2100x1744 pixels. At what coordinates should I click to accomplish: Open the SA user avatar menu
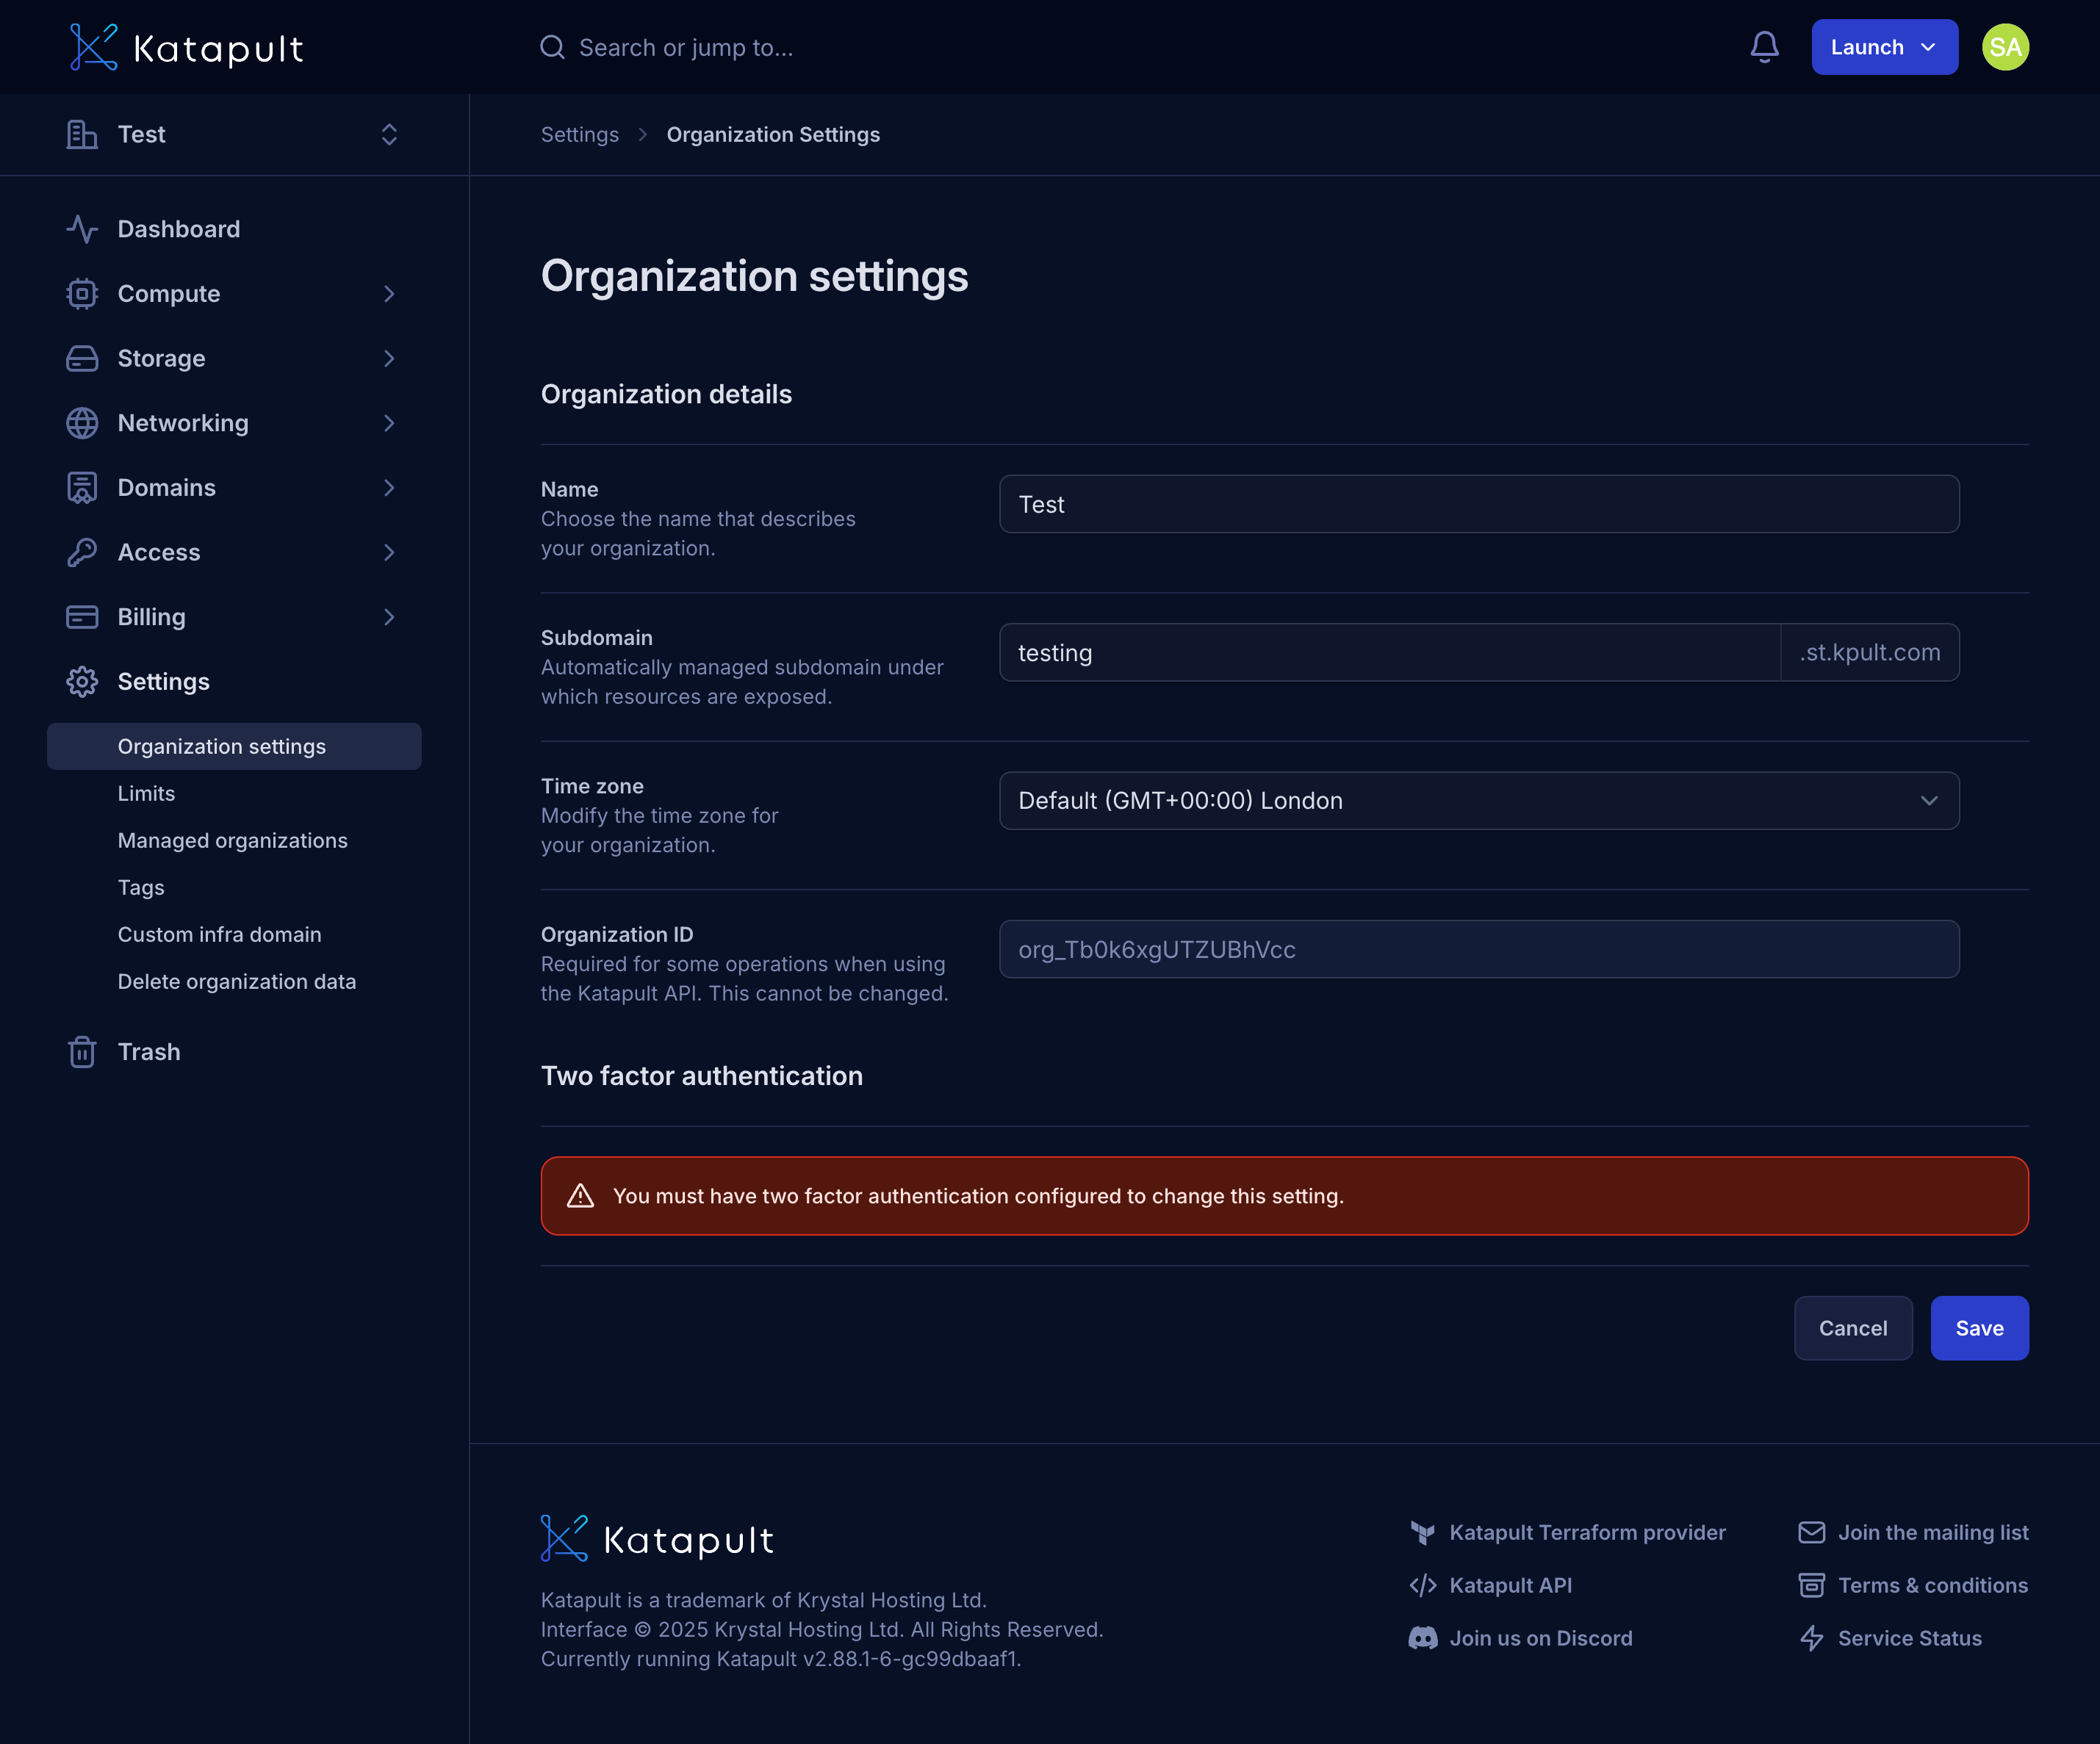pyautogui.click(x=2005, y=47)
